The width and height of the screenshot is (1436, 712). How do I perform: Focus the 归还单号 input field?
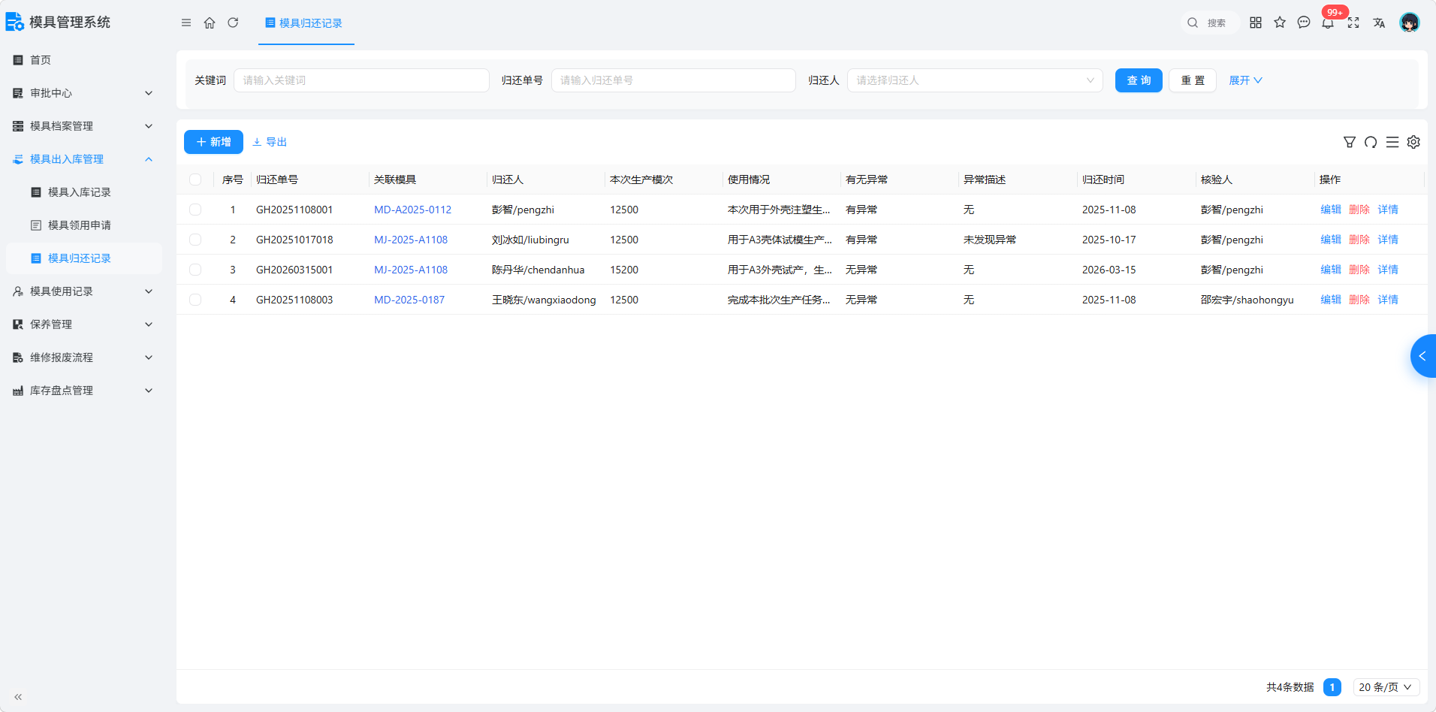point(674,80)
